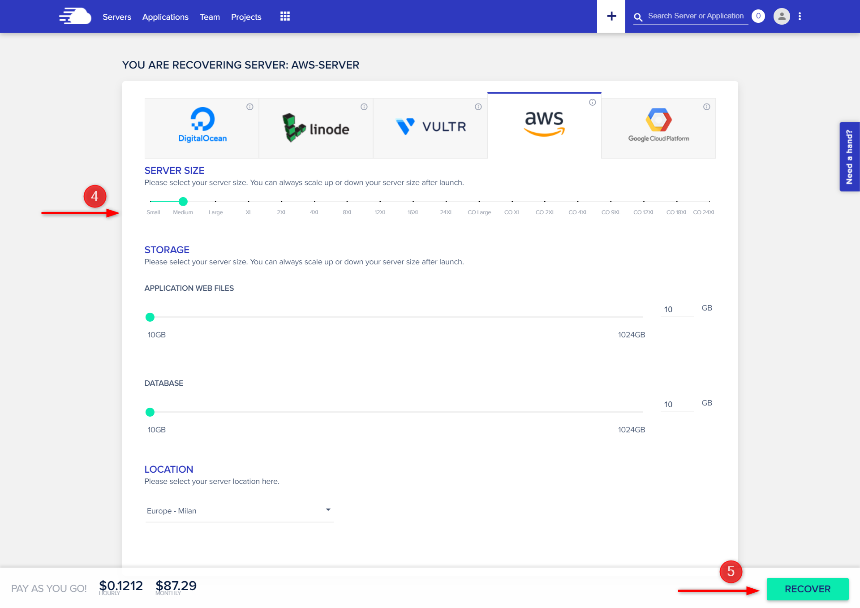The width and height of the screenshot is (860, 608).
Task: Set server size slider to 2XL
Action: point(281,202)
